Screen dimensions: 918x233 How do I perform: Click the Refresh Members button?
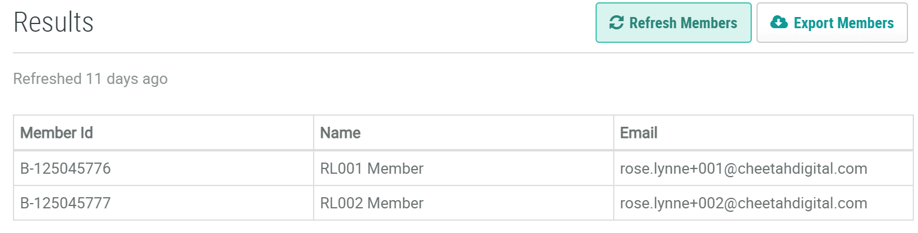674,23
